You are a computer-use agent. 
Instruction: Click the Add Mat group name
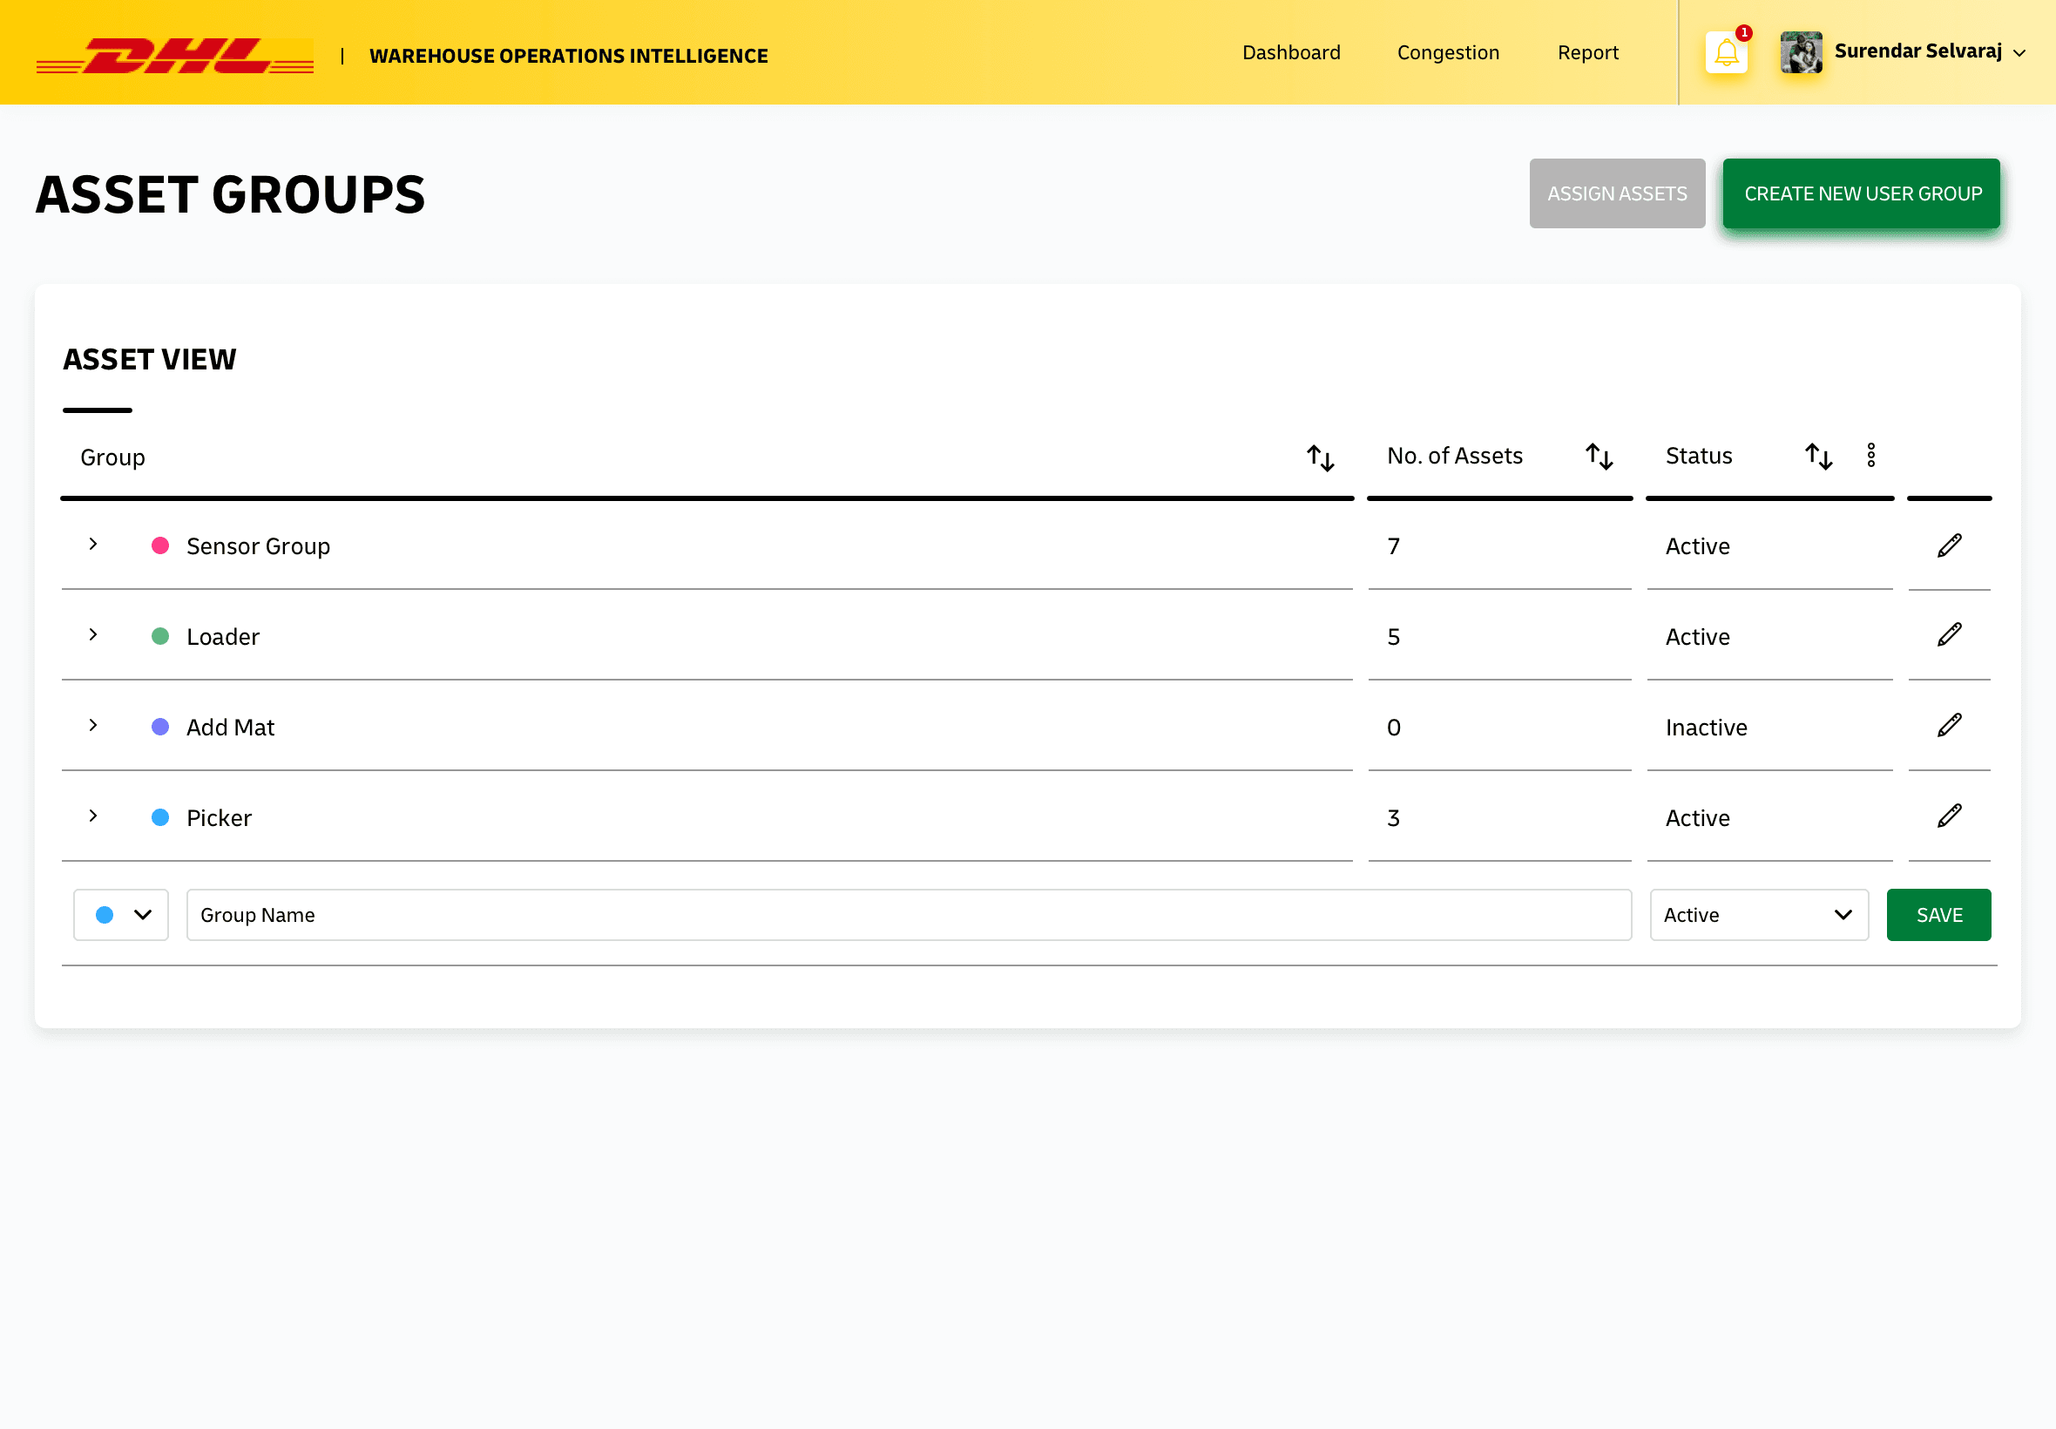[x=230, y=727]
